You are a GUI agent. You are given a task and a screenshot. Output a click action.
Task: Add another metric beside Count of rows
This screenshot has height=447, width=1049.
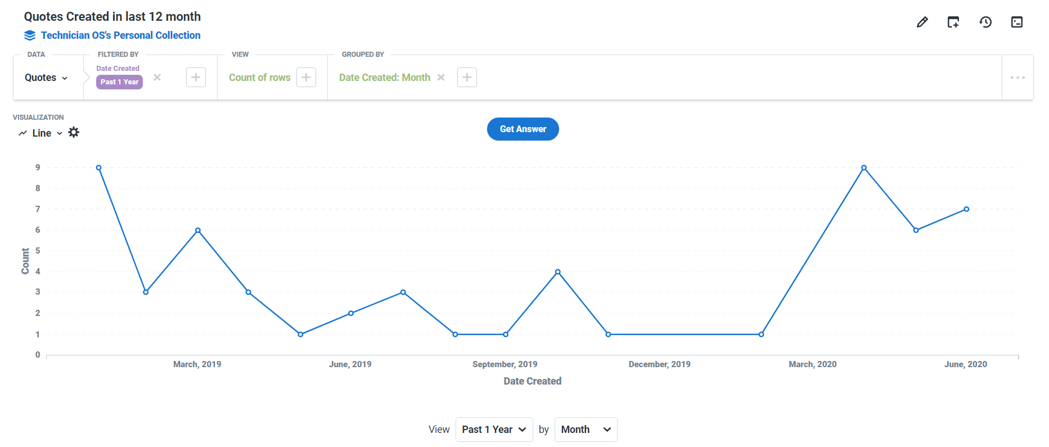(x=306, y=78)
